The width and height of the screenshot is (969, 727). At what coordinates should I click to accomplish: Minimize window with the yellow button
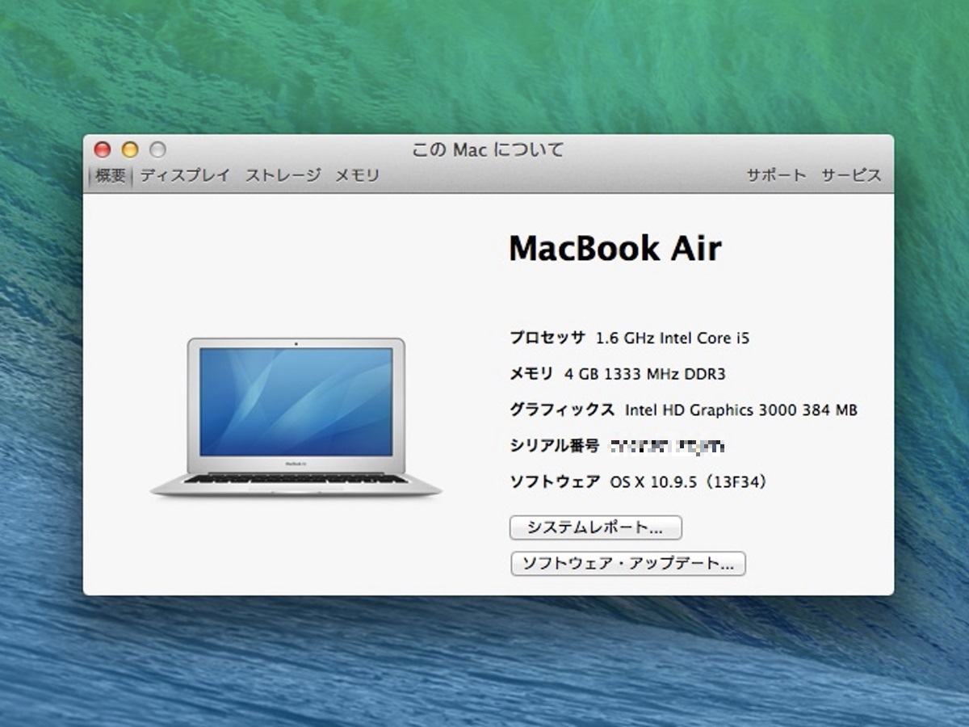point(130,149)
